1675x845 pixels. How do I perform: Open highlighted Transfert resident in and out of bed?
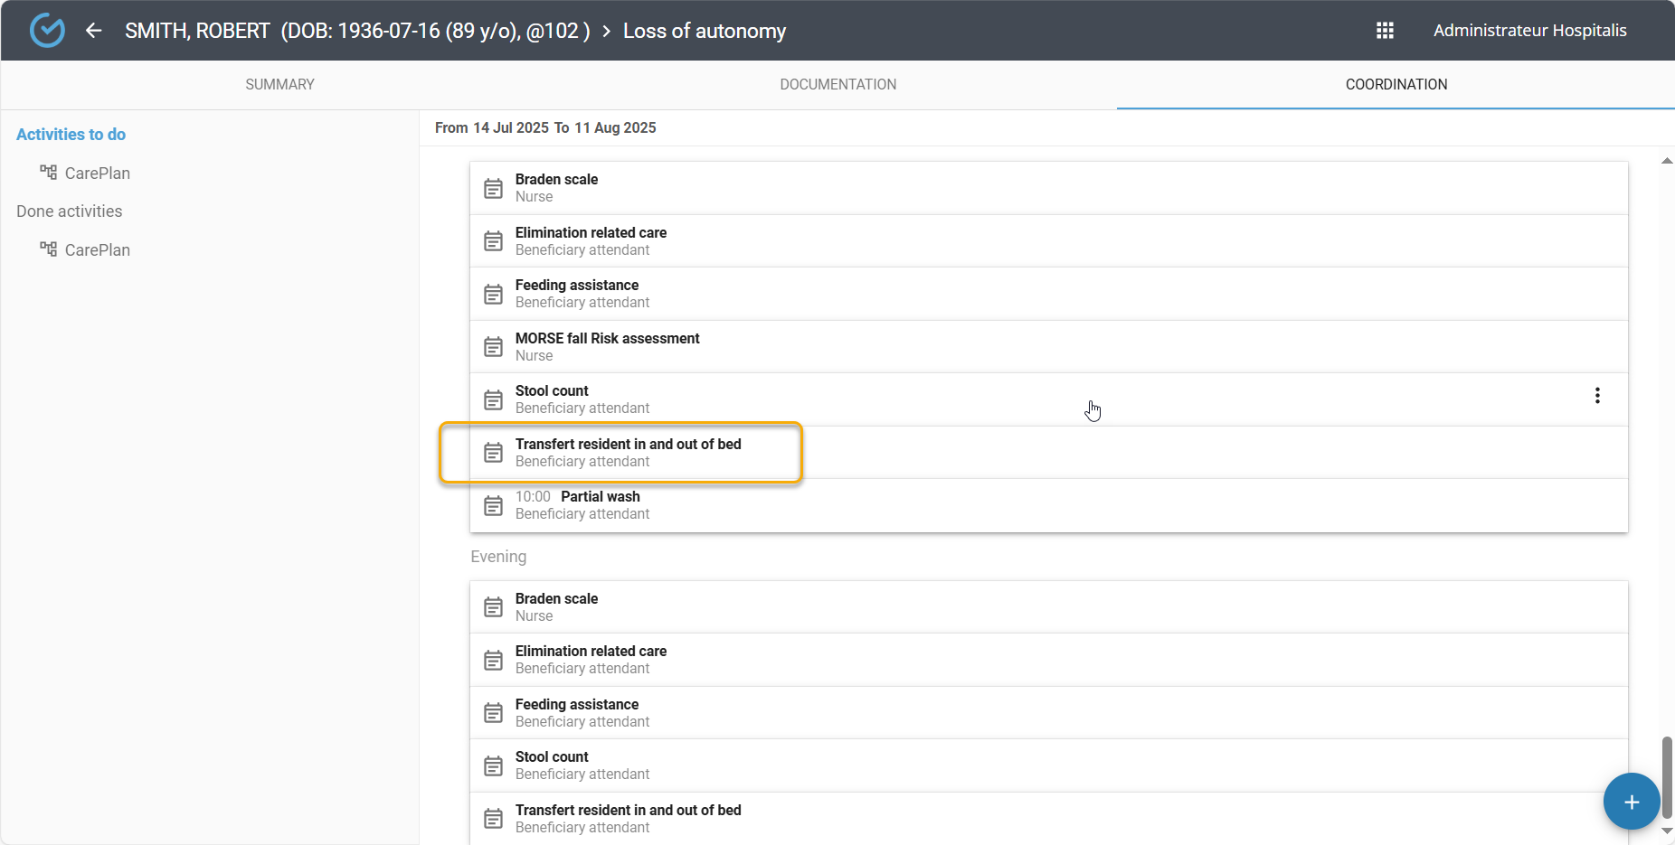click(x=628, y=452)
